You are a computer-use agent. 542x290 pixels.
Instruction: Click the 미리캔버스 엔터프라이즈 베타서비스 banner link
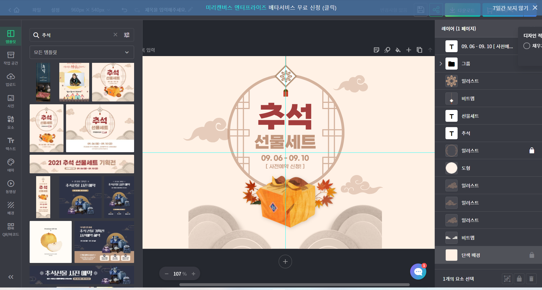271,8
